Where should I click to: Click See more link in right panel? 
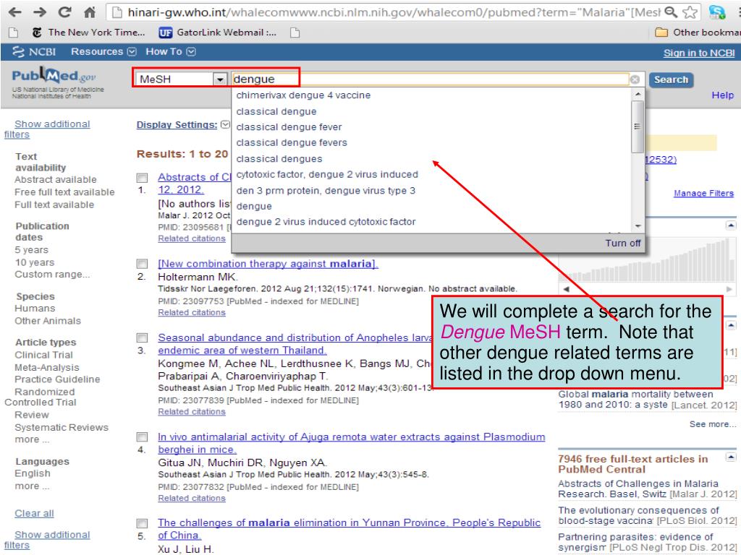(x=712, y=424)
